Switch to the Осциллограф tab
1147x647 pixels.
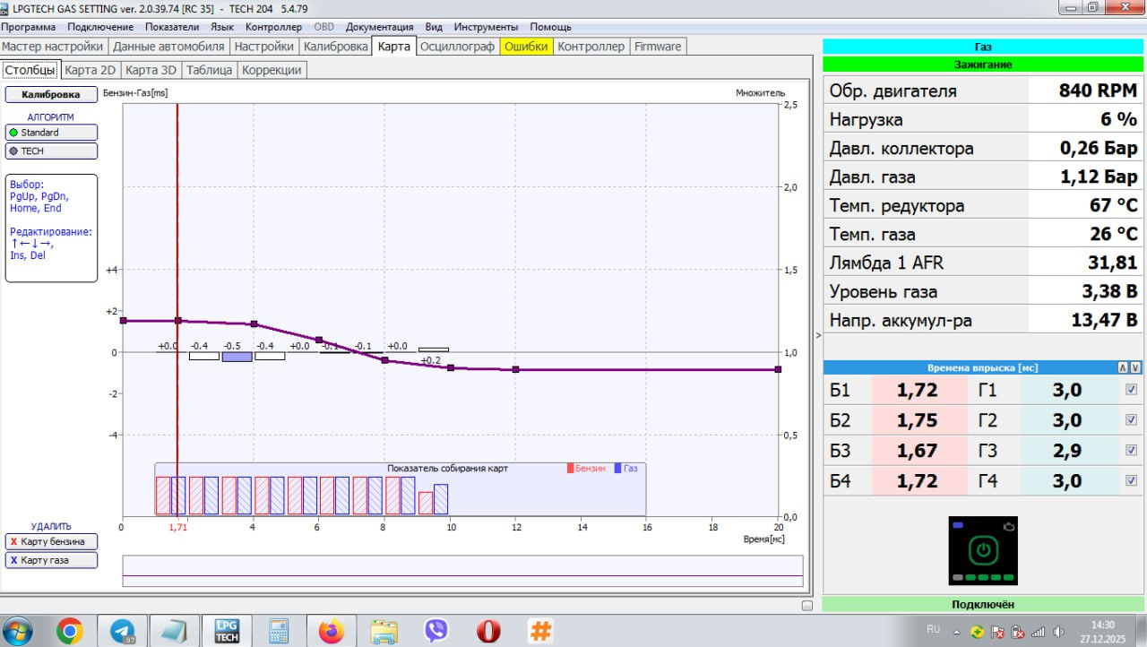click(457, 47)
